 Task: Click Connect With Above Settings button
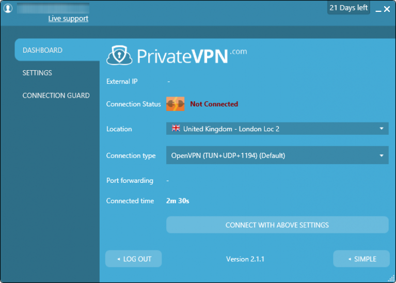click(x=277, y=225)
